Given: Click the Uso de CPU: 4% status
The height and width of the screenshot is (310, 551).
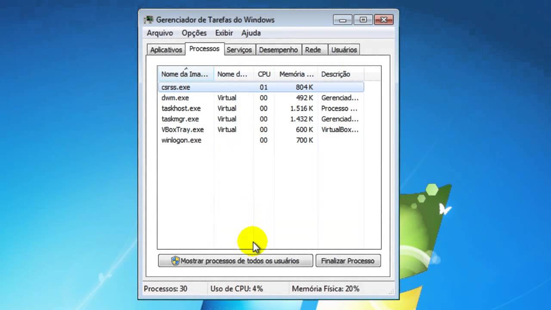Looking at the screenshot, I should point(237,289).
